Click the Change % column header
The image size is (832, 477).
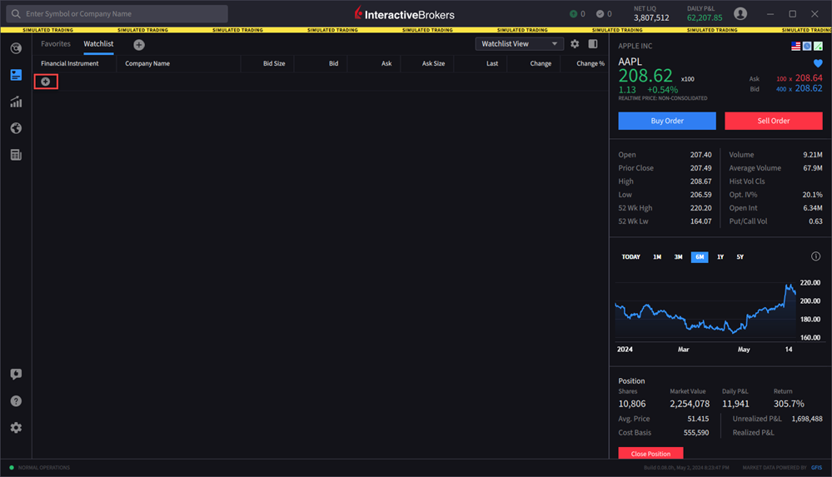pyautogui.click(x=590, y=63)
